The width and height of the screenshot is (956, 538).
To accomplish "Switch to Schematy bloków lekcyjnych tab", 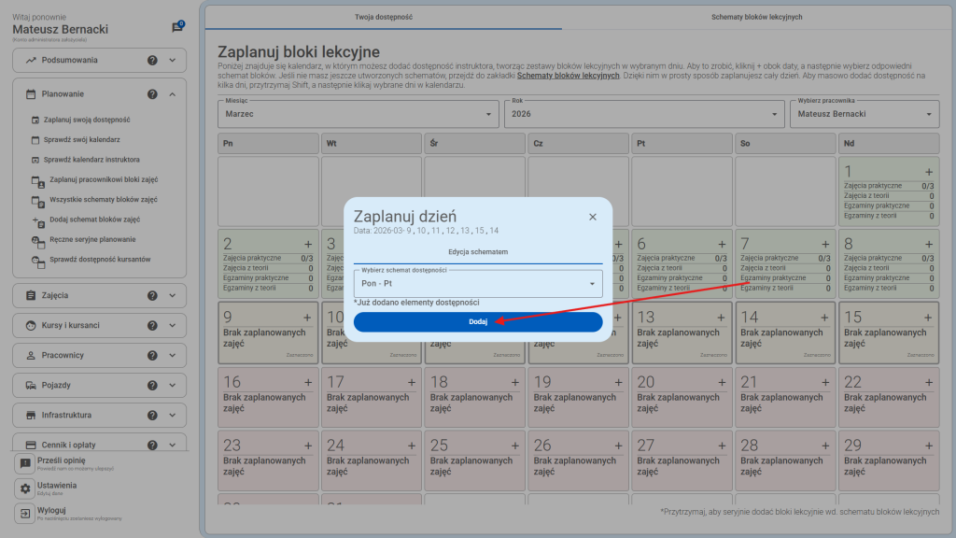I will coord(756,17).
